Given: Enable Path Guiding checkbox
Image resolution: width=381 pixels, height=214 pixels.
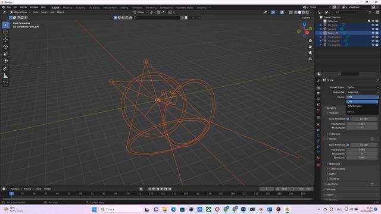Looking at the screenshot, I should point(330,169).
